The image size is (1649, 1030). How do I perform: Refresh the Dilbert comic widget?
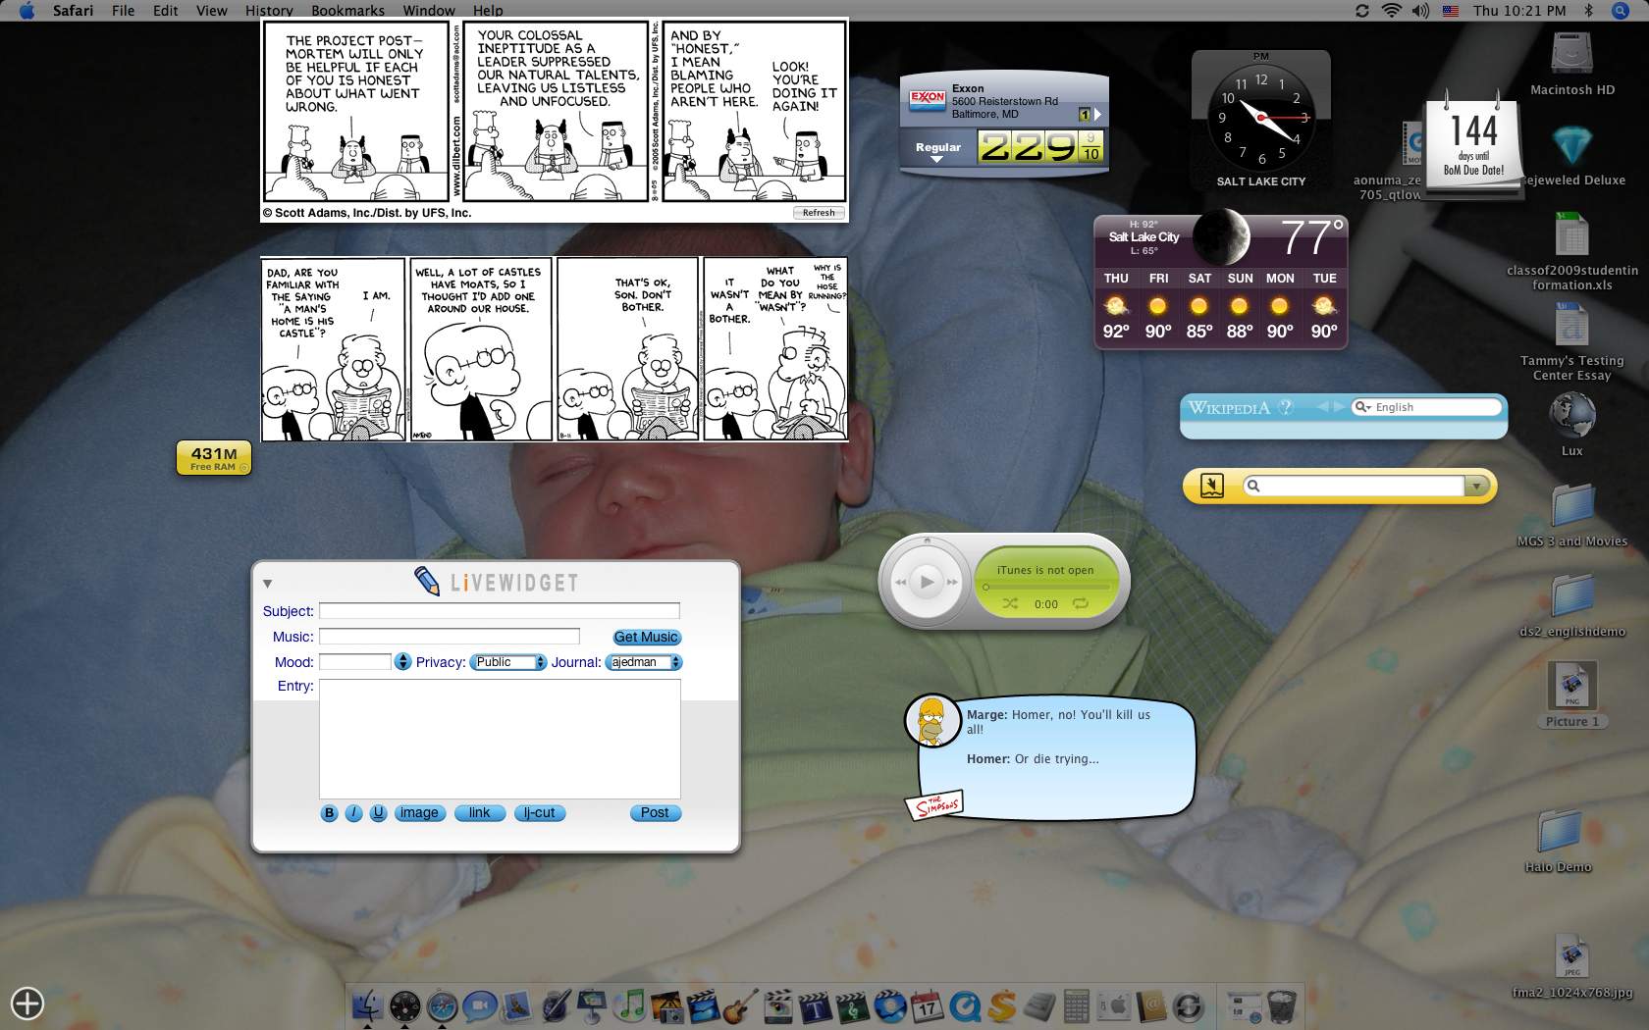point(819,213)
